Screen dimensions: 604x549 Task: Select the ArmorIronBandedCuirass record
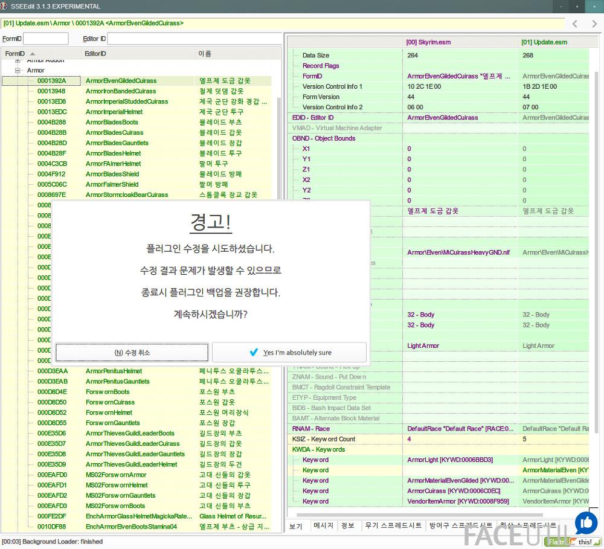point(121,91)
